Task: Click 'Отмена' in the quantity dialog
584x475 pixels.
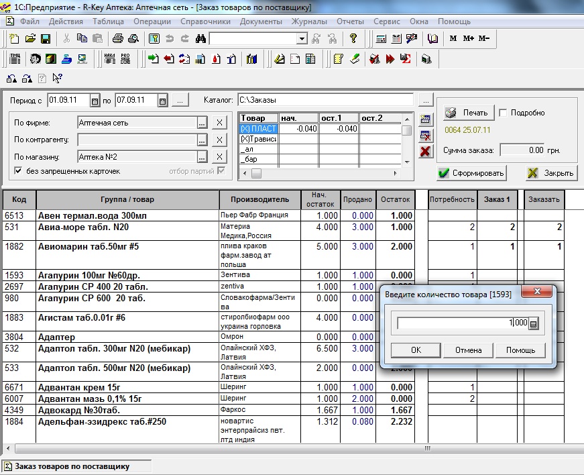Action: [x=468, y=350]
